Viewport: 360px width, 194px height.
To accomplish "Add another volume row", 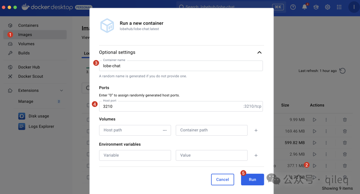I will point(256,130).
